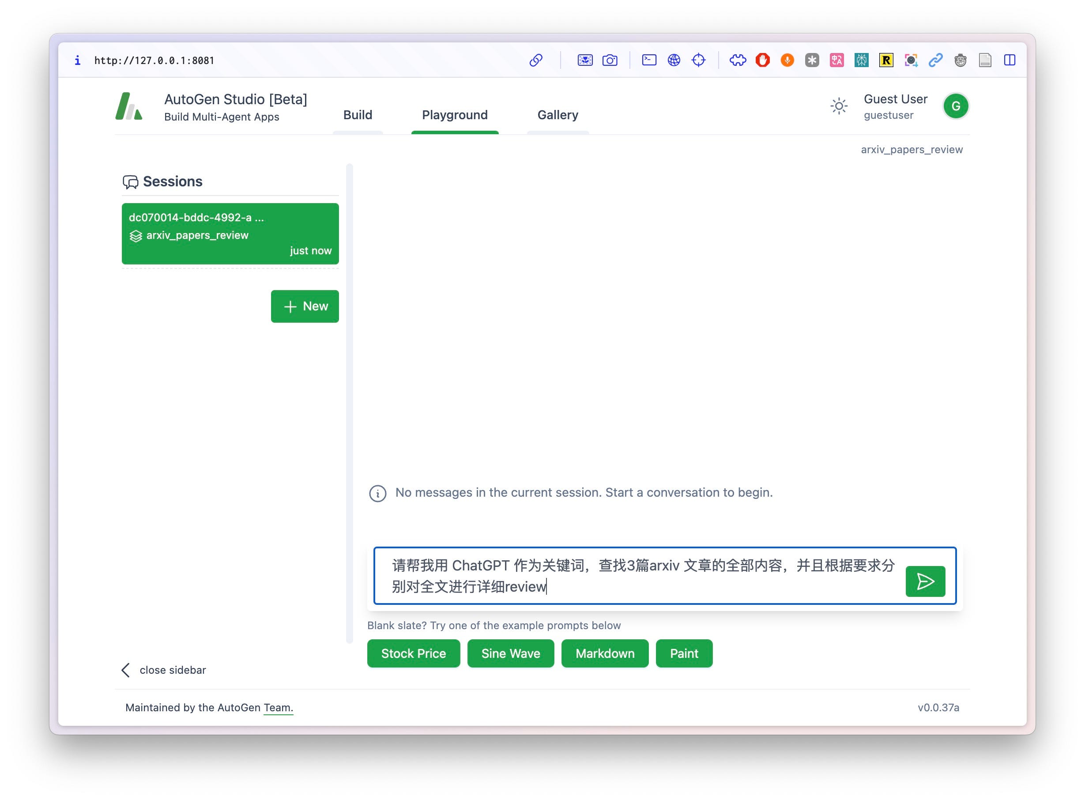Click the terminal console toolbar icon
1085x800 pixels.
click(648, 60)
